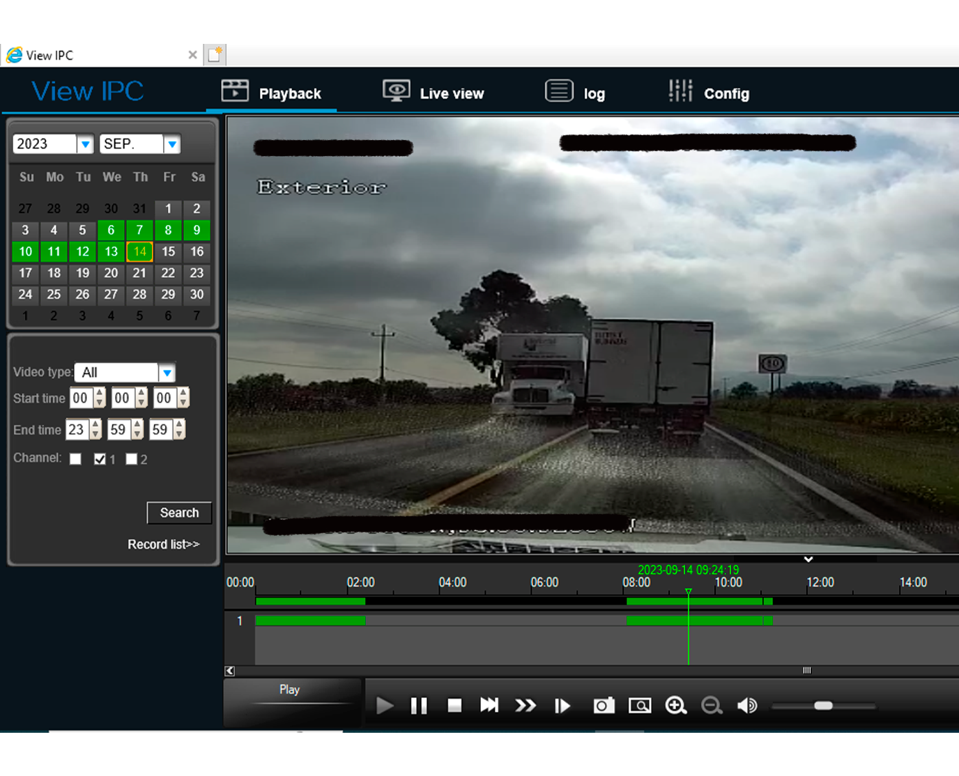Open the year 2023 dropdown
This screenshot has width=959, height=776.
85,144
